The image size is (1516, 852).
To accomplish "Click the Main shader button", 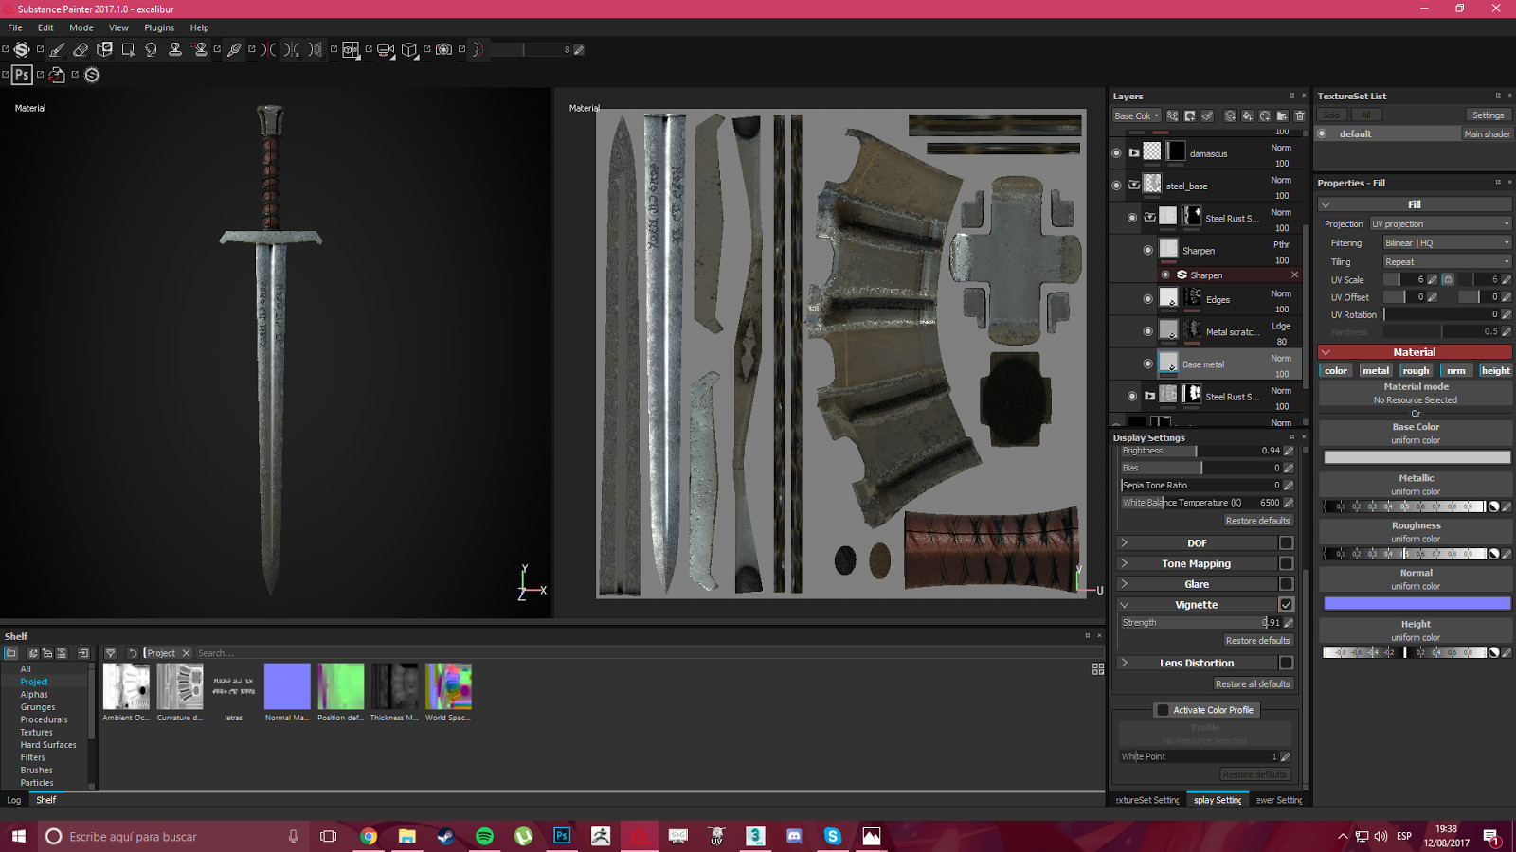I will pyautogui.click(x=1487, y=133).
